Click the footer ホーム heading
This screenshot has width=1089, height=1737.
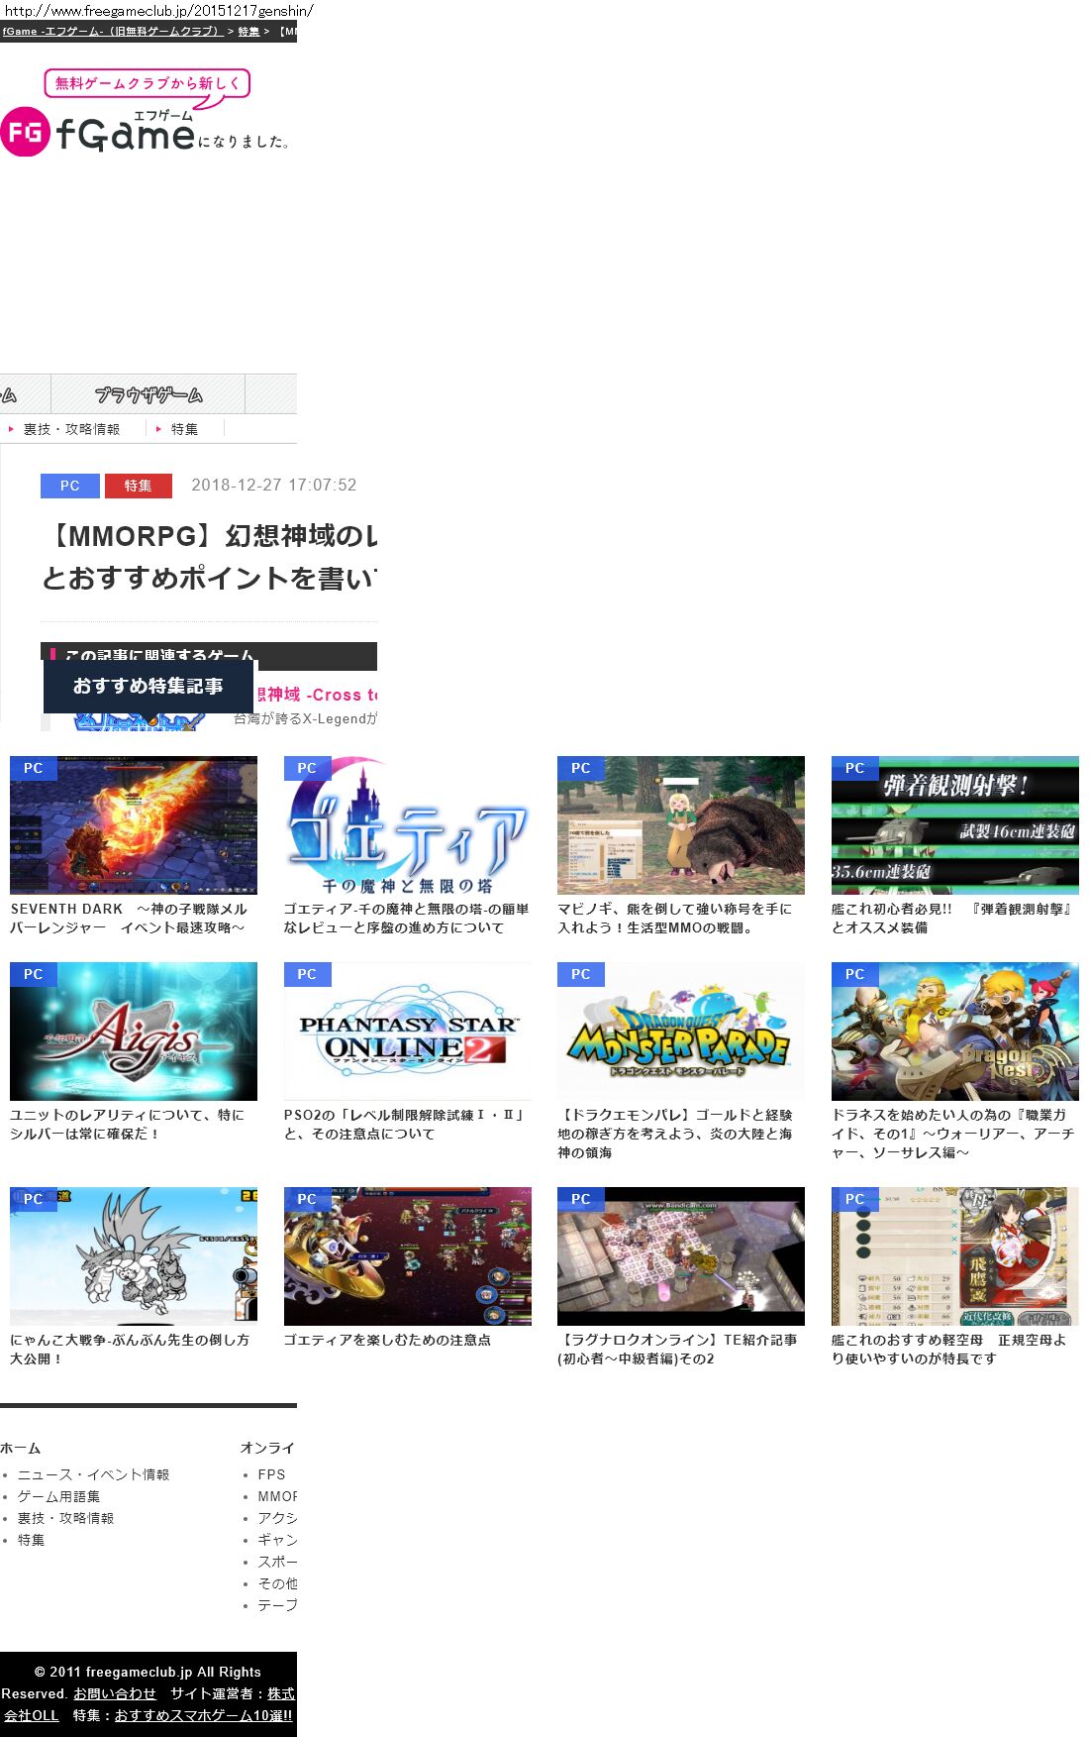pyautogui.click(x=21, y=1448)
